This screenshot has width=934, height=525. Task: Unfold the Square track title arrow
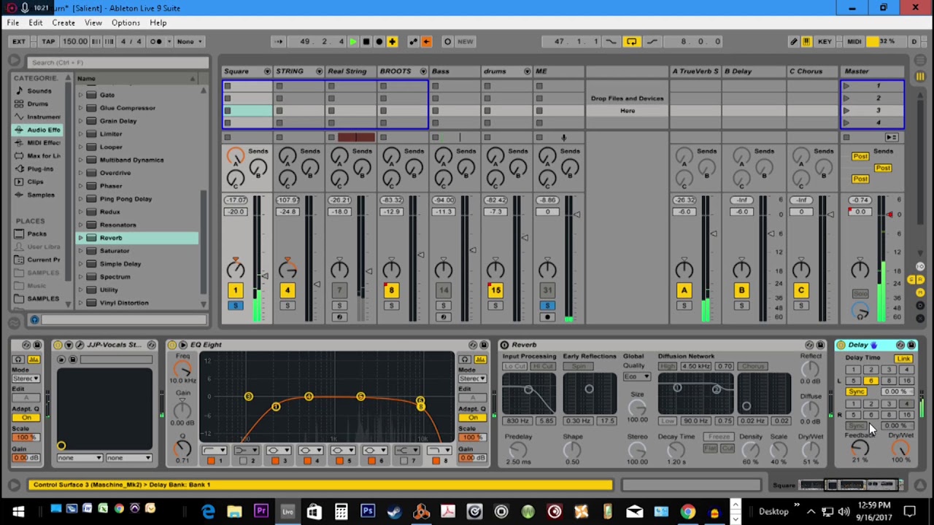[x=267, y=71]
